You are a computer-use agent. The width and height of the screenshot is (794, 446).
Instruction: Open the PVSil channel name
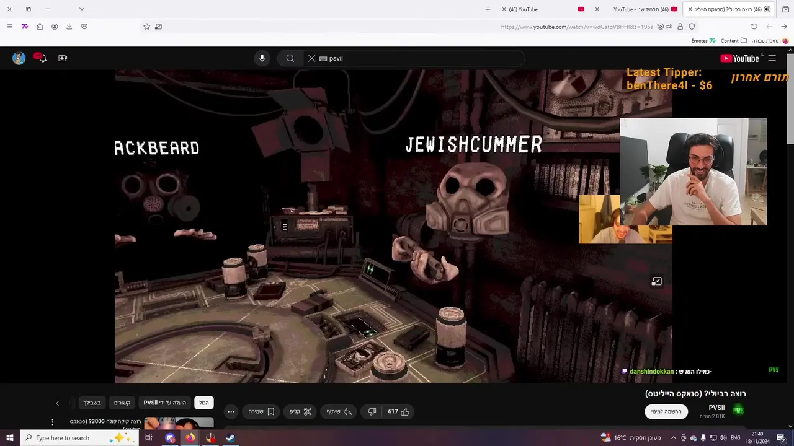(x=716, y=408)
